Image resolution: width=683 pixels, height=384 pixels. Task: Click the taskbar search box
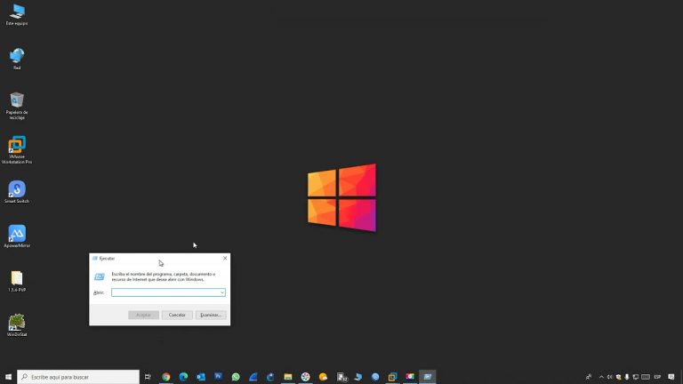(x=78, y=377)
